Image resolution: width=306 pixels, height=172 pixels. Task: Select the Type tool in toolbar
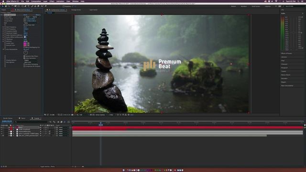(x=29, y=6)
